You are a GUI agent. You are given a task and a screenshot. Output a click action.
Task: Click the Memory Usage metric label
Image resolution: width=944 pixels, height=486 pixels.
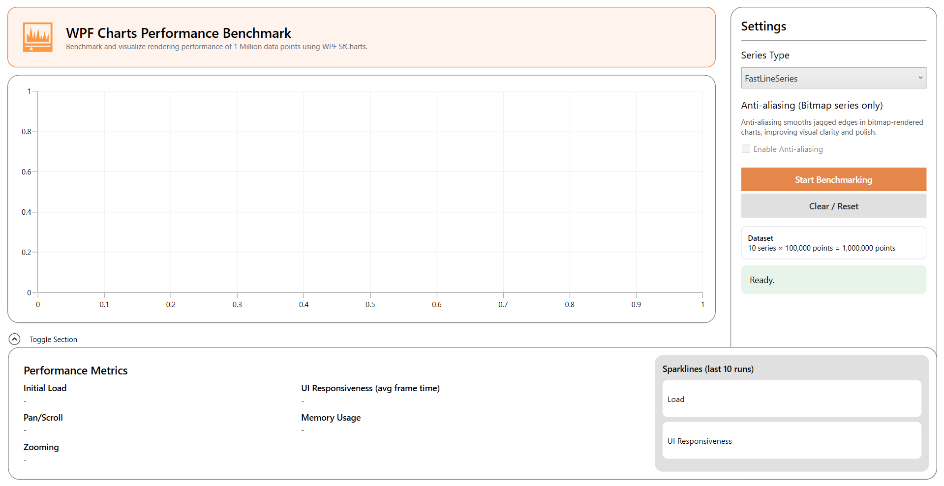coord(331,417)
